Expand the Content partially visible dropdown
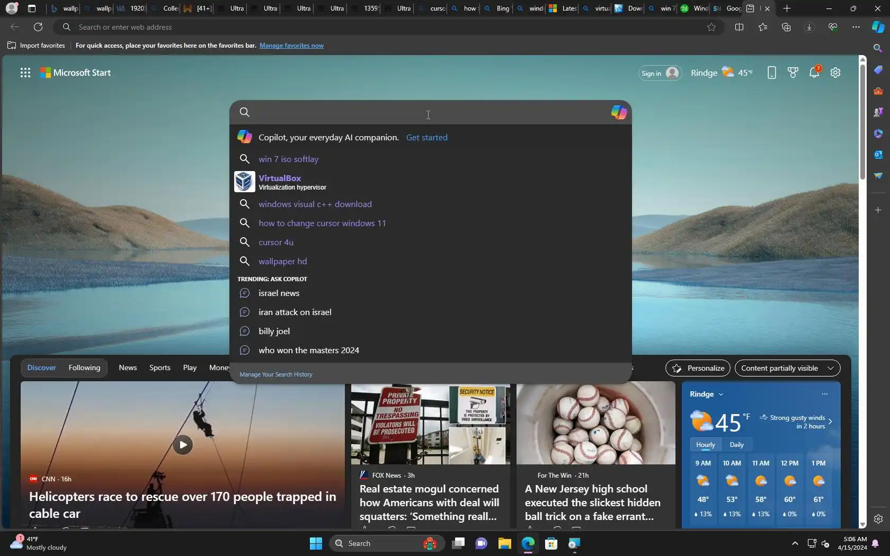 point(787,368)
